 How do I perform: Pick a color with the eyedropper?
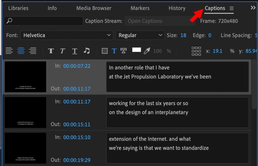point(147,51)
